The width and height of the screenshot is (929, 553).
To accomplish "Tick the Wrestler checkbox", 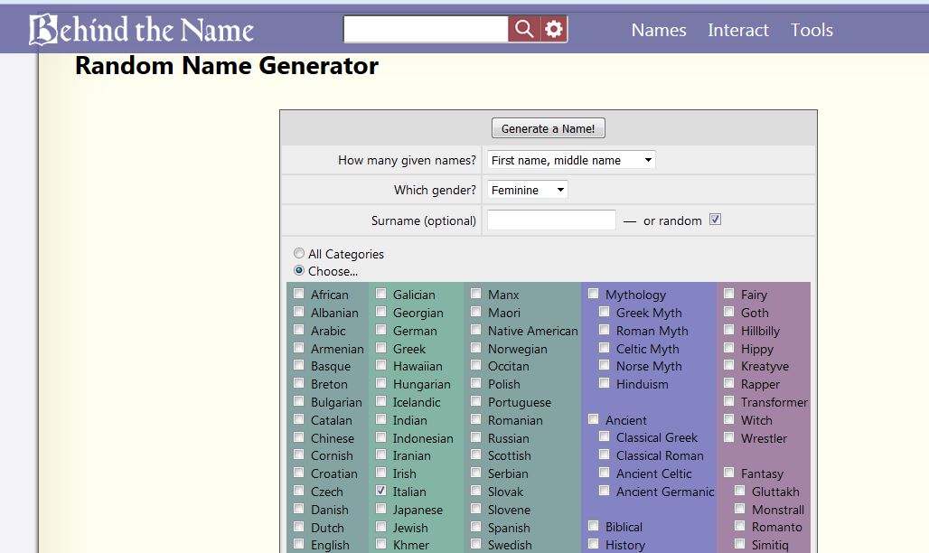I will (729, 437).
